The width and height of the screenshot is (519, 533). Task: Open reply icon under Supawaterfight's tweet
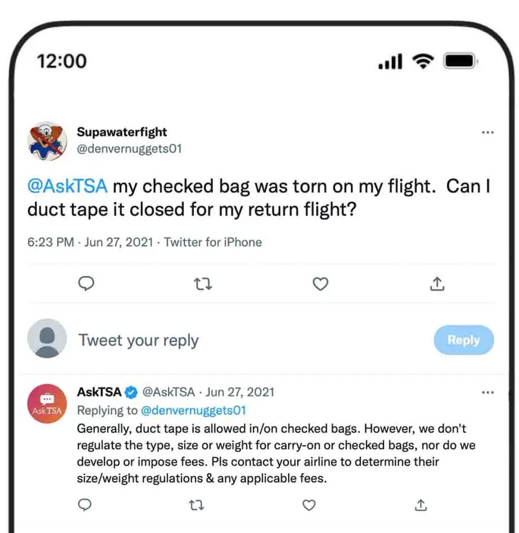tap(86, 284)
